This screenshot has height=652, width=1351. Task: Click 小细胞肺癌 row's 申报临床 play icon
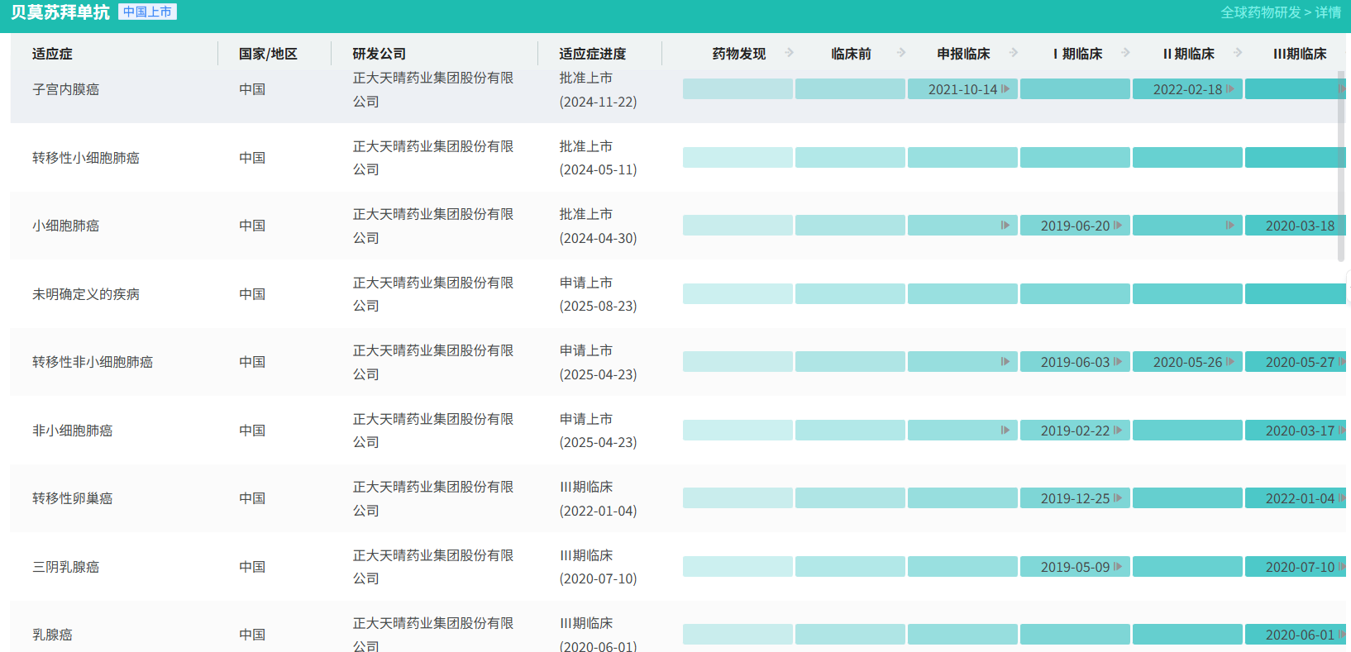pos(1005,226)
